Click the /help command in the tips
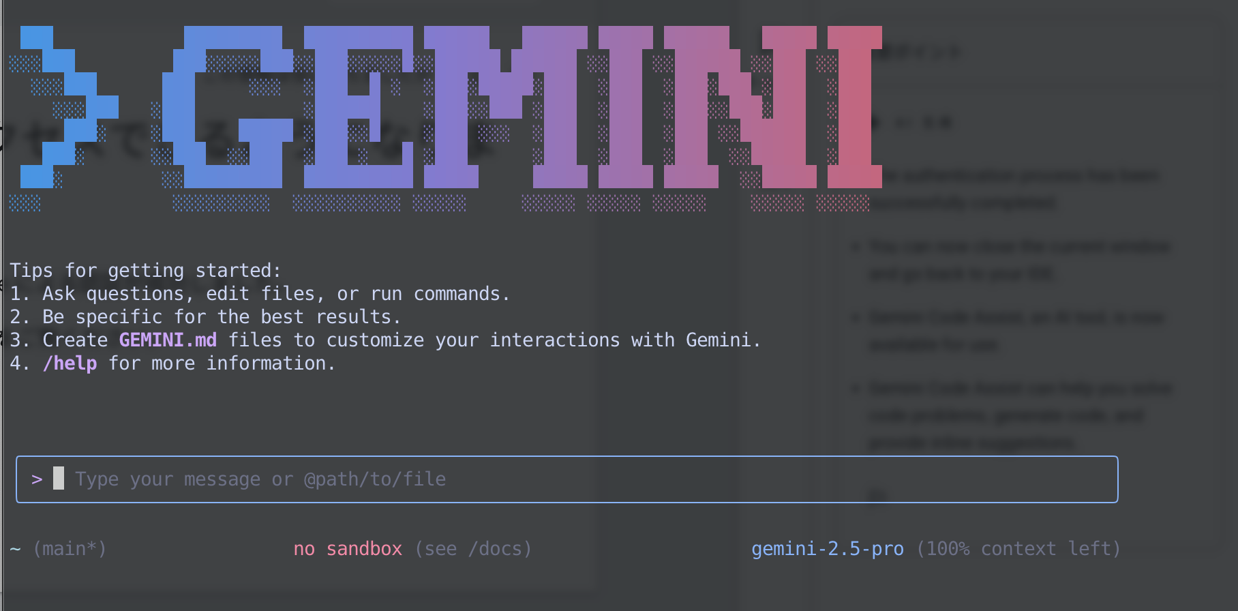Image resolution: width=1238 pixels, height=611 pixels. (x=70, y=363)
